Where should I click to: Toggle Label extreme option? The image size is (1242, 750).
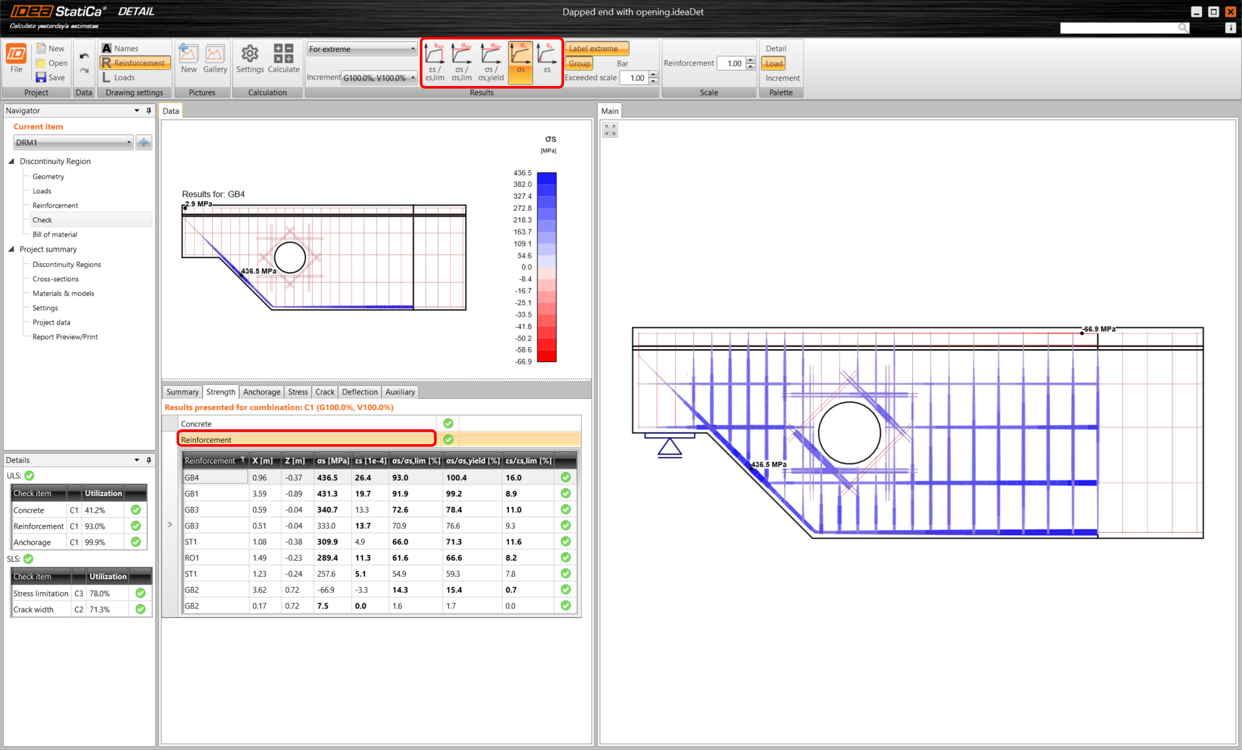pyautogui.click(x=596, y=48)
